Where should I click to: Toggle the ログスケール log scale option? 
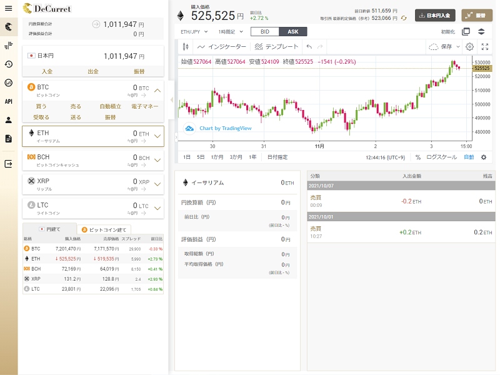441,157
